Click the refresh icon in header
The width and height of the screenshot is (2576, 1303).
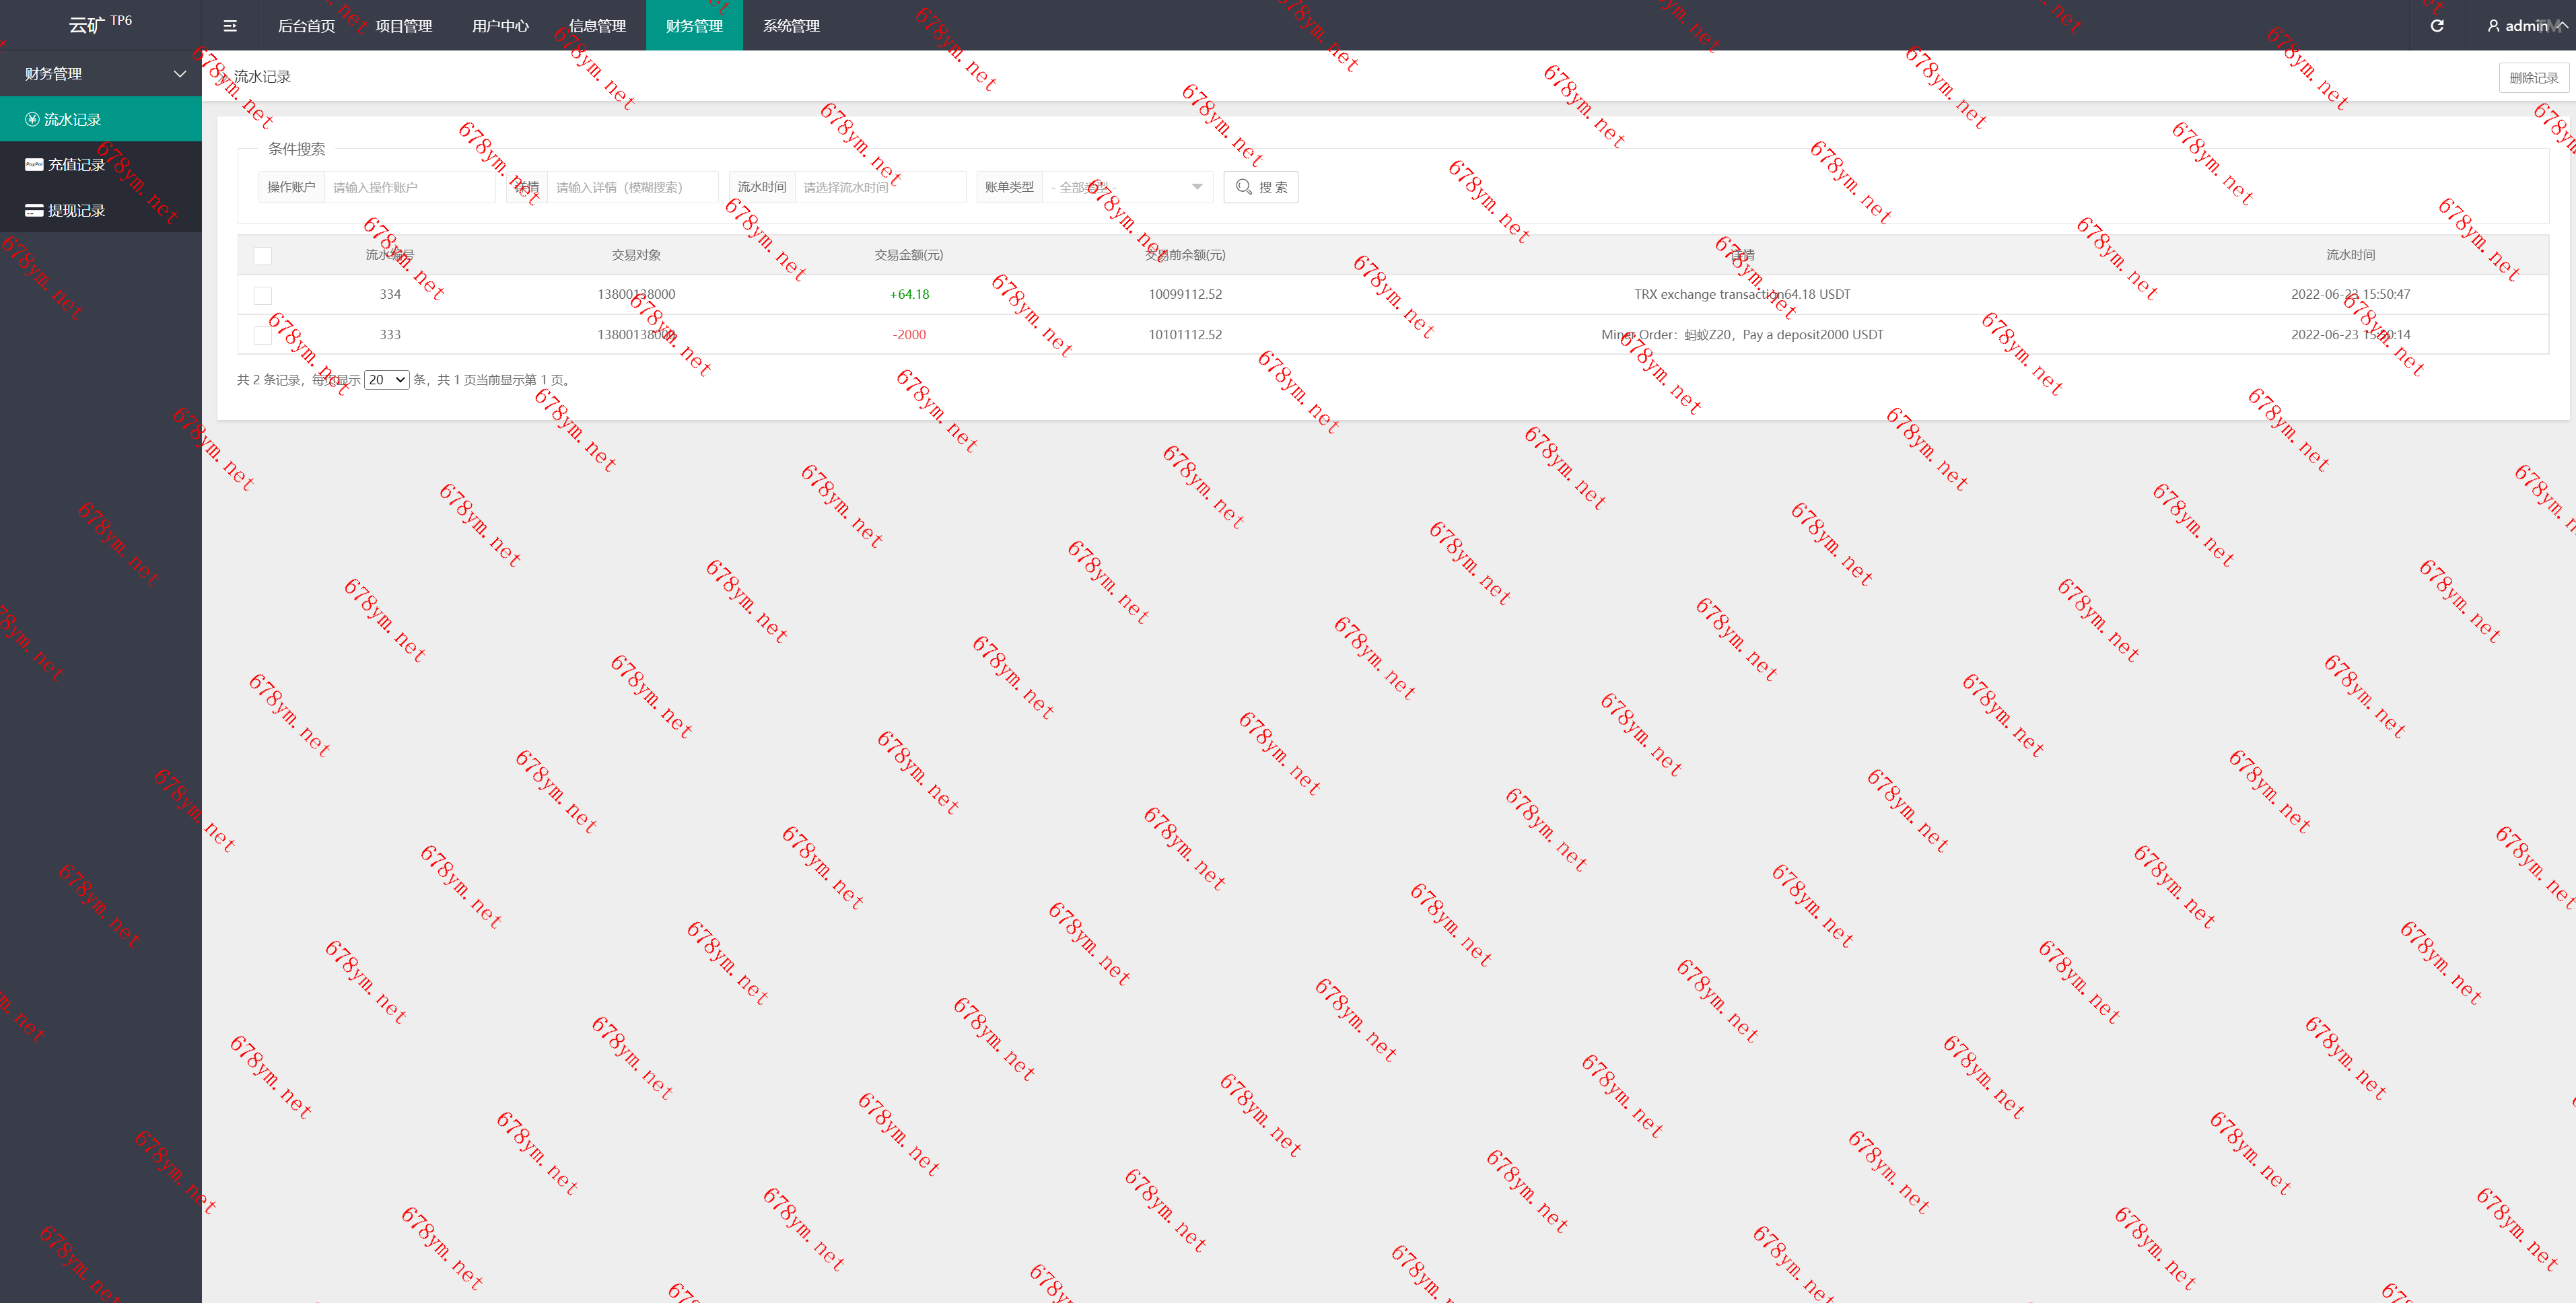pos(2437,26)
